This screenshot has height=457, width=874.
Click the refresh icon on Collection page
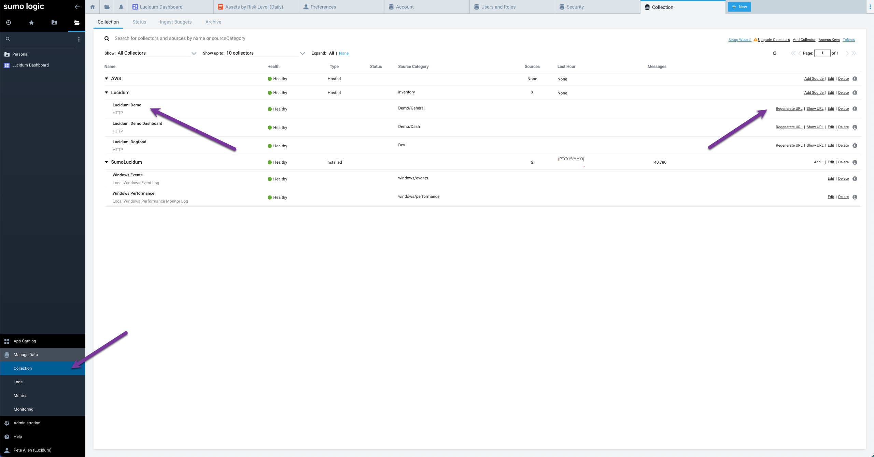pyautogui.click(x=775, y=53)
